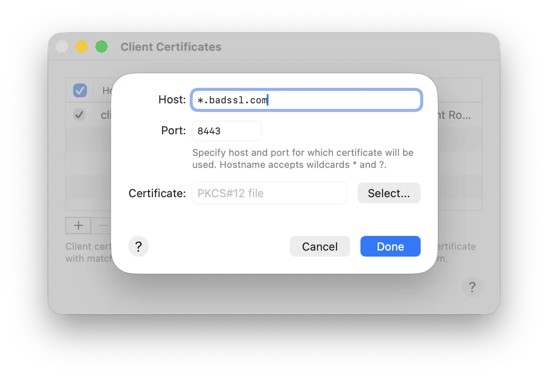Zoom window using the green button

pyautogui.click(x=102, y=46)
